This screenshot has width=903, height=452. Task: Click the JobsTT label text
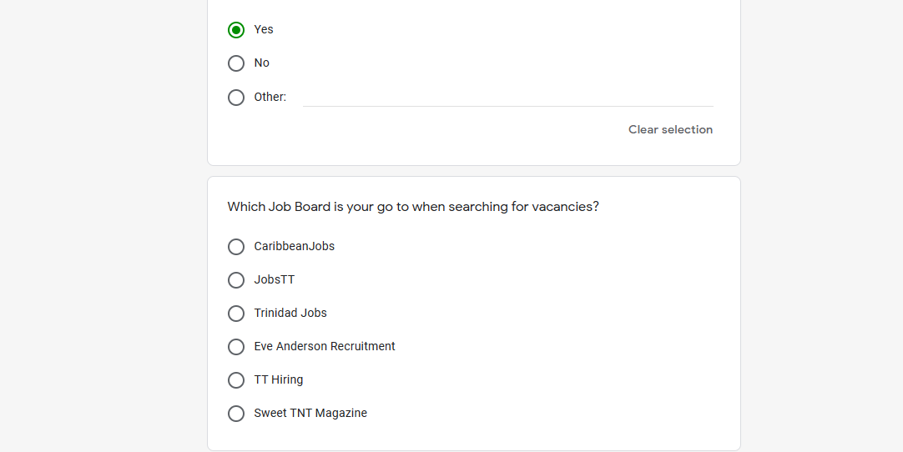[274, 280]
